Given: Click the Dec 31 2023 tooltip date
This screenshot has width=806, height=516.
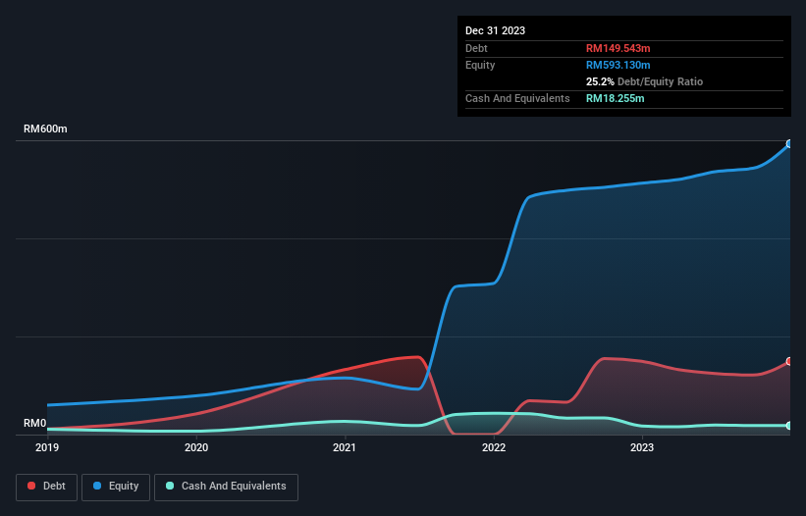Looking at the screenshot, I should 495,30.
